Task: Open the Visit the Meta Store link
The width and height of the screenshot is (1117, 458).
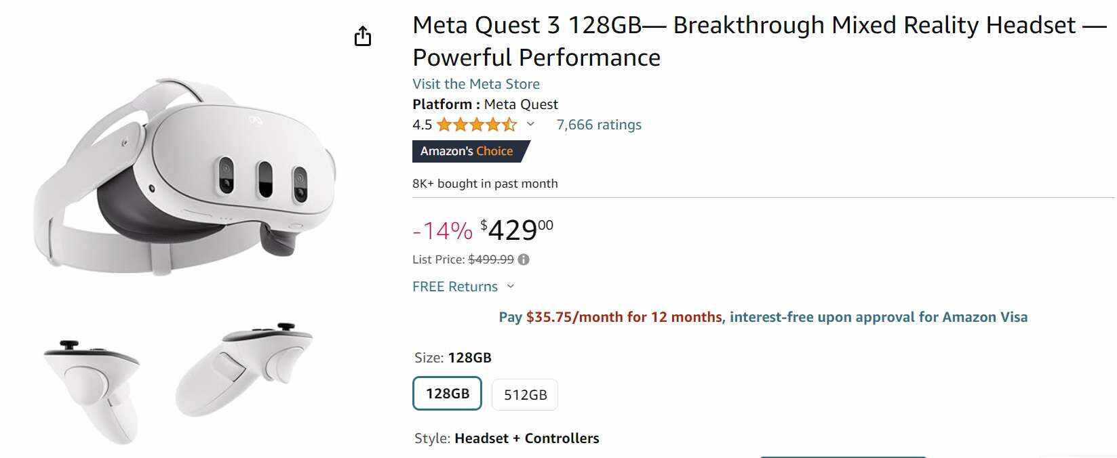Action: tap(476, 84)
